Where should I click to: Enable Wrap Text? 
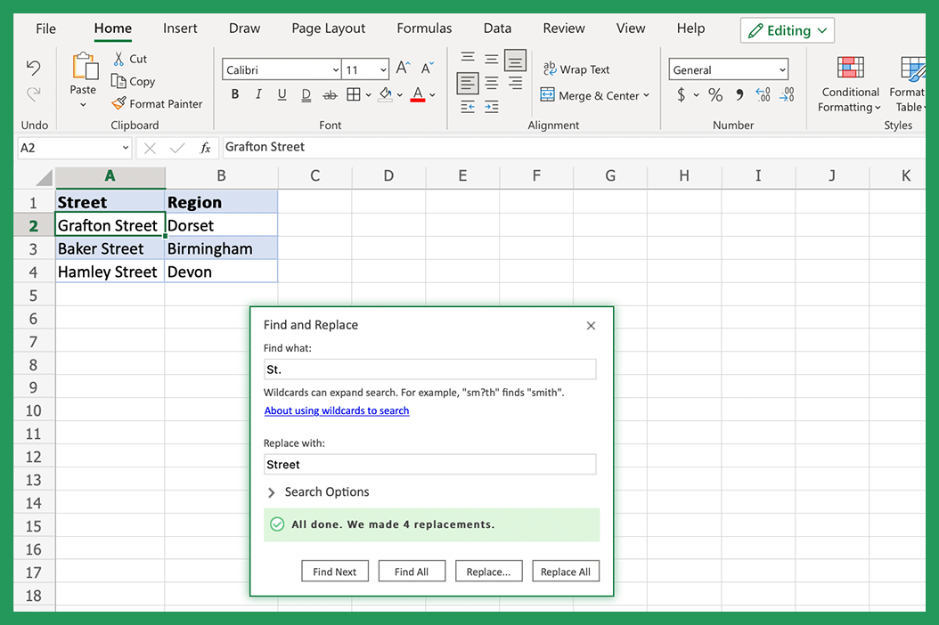576,69
